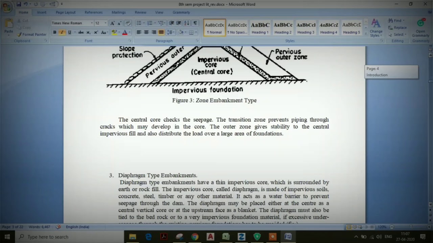Open Times New Roman font dropdown
Image resolution: width=433 pixels, height=243 pixels.
[92, 23]
